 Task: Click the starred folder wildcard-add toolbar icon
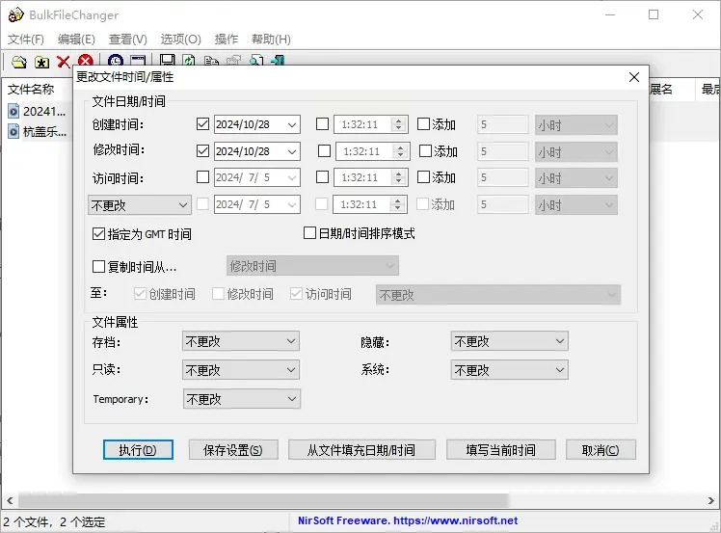click(41, 62)
